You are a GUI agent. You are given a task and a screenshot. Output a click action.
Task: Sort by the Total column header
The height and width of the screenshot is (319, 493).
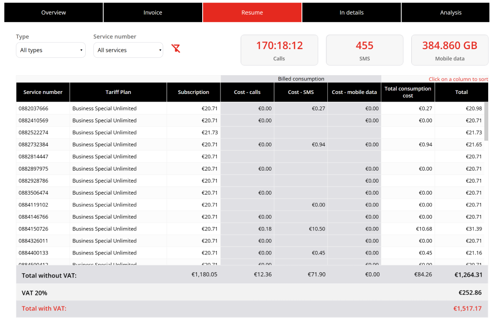(x=461, y=92)
